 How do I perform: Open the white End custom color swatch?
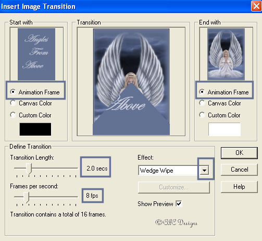tap(224, 129)
